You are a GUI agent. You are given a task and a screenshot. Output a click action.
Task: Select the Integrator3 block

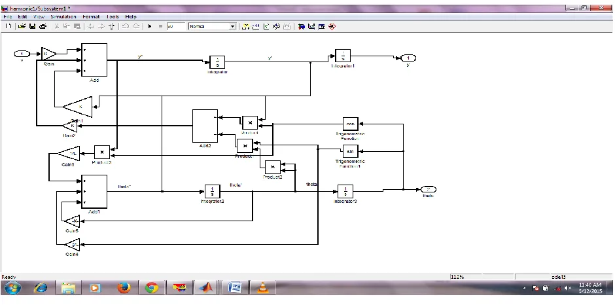pyautogui.click(x=345, y=191)
